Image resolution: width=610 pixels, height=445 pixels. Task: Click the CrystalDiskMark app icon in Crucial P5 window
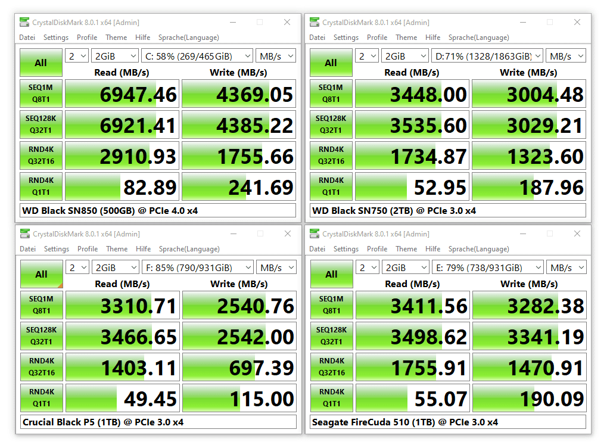pyautogui.click(x=25, y=234)
